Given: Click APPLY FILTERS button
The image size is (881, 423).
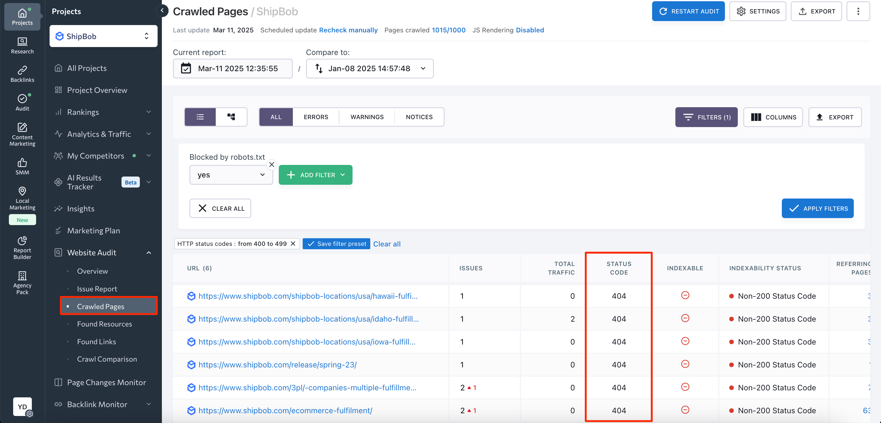Looking at the screenshot, I should point(817,208).
